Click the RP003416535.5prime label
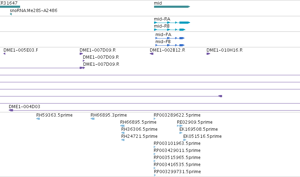Screen dimensions: 300x177 click(177, 165)
